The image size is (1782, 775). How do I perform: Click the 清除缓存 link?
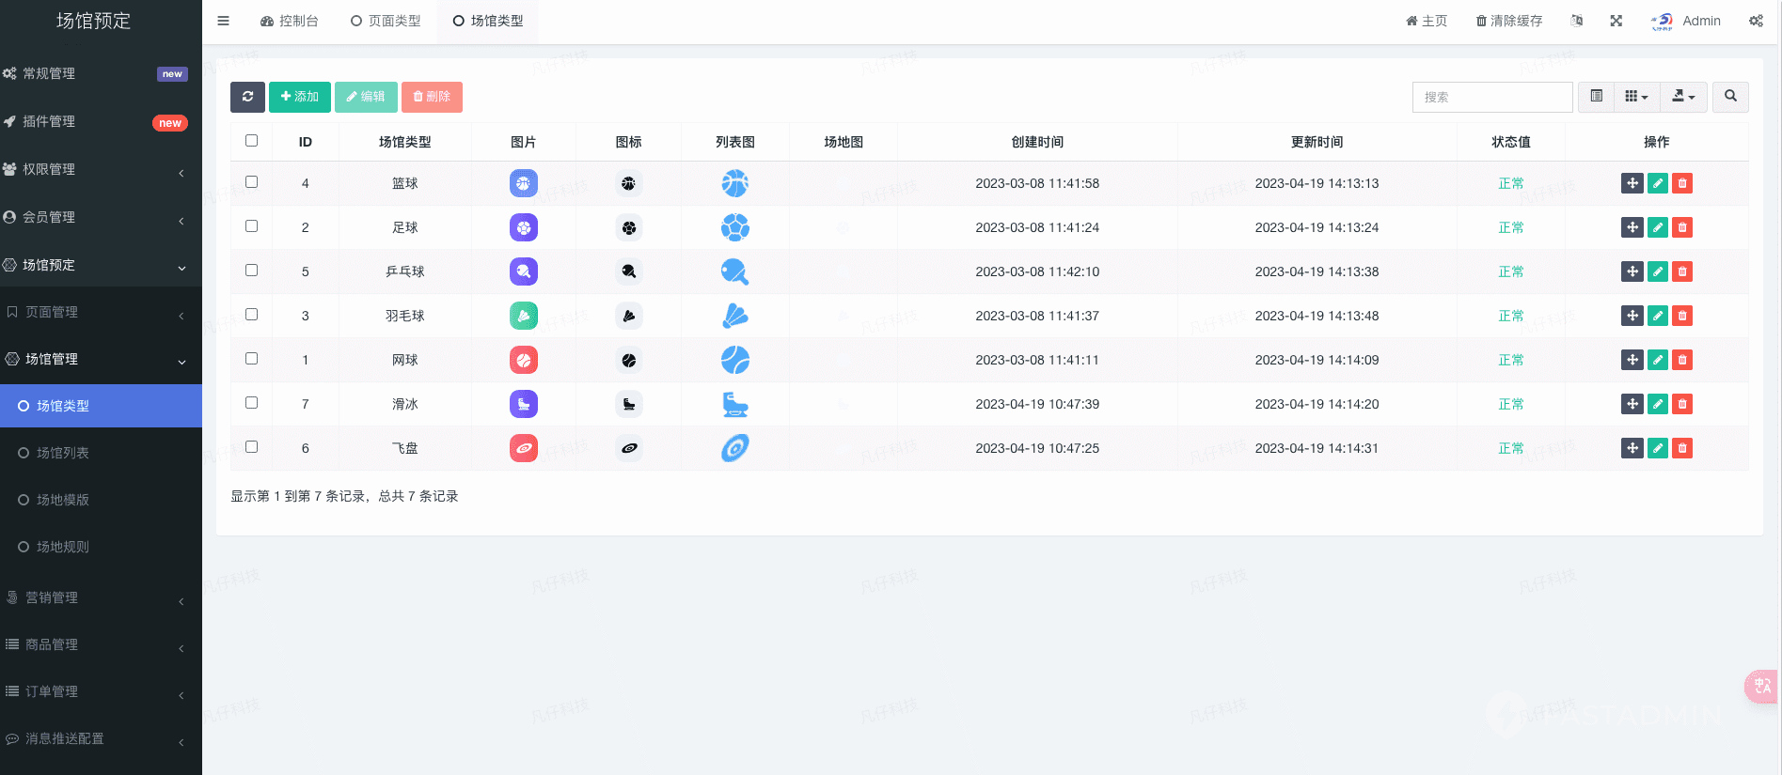(x=1508, y=21)
